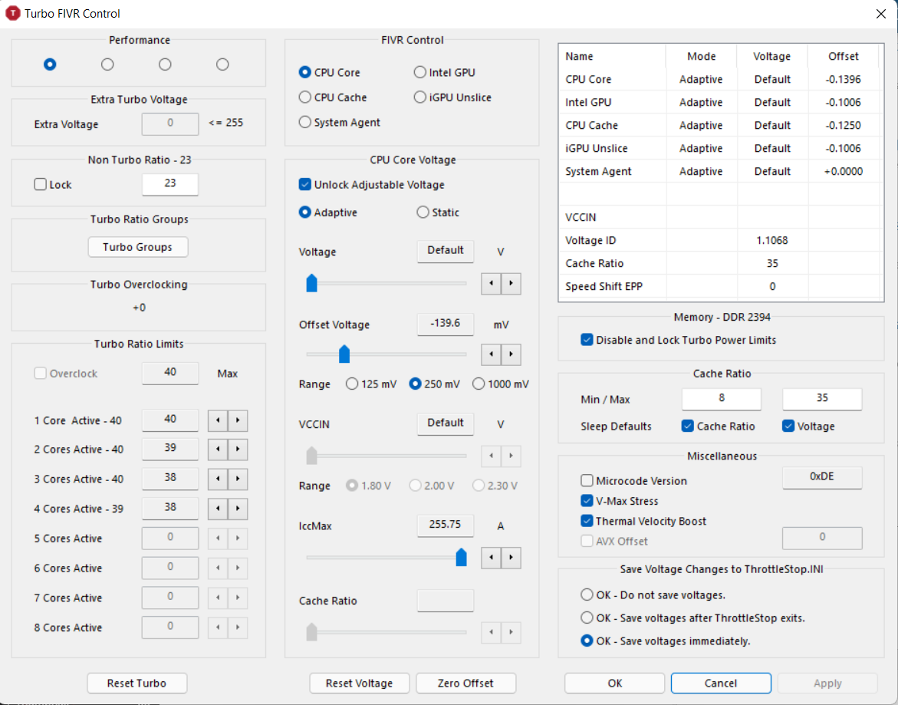Viewport: 898px width, 705px height.
Task: Select iGPU Unslice in FIVR Control
Action: click(x=452, y=97)
